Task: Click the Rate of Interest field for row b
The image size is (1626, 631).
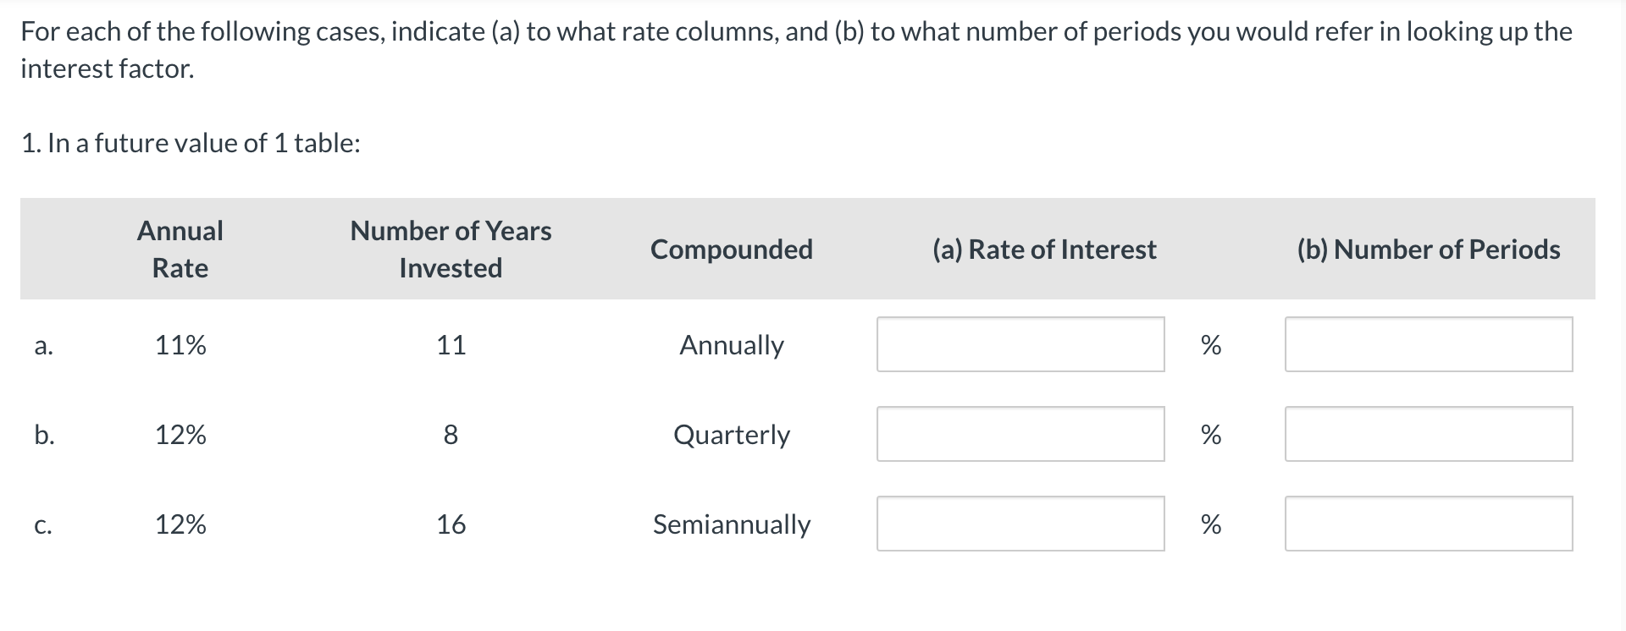Action: click(x=1020, y=434)
